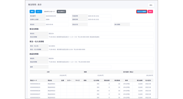Select order number 2025050691549
This screenshot has width=183, height=99.
(51, 16)
